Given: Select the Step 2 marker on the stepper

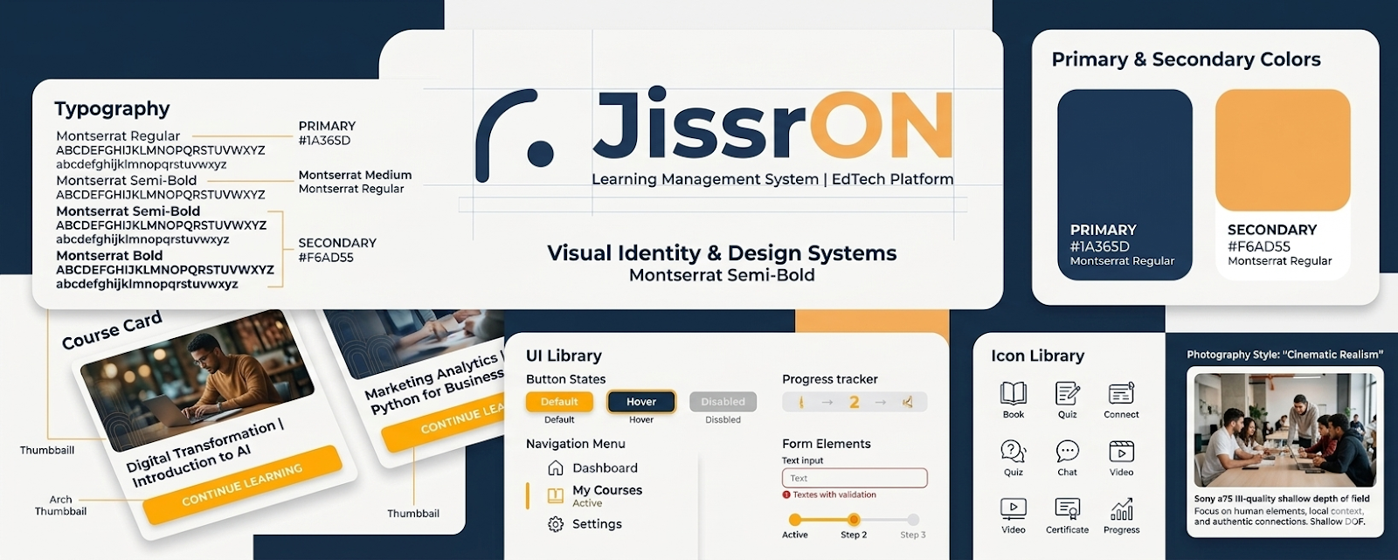Looking at the screenshot, I should (x=854, y=520).
